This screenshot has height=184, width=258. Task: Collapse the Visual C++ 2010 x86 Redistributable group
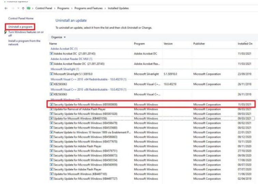coord(89,89)
